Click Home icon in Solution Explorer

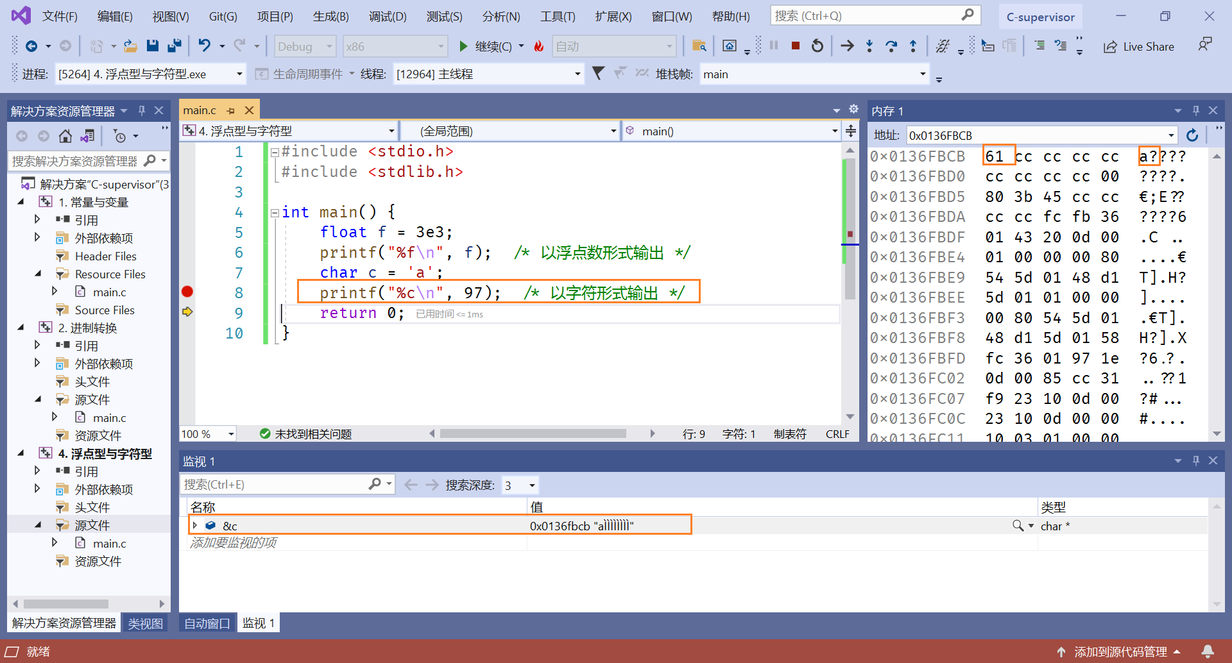pyautogui.click(x=65, y=136)
